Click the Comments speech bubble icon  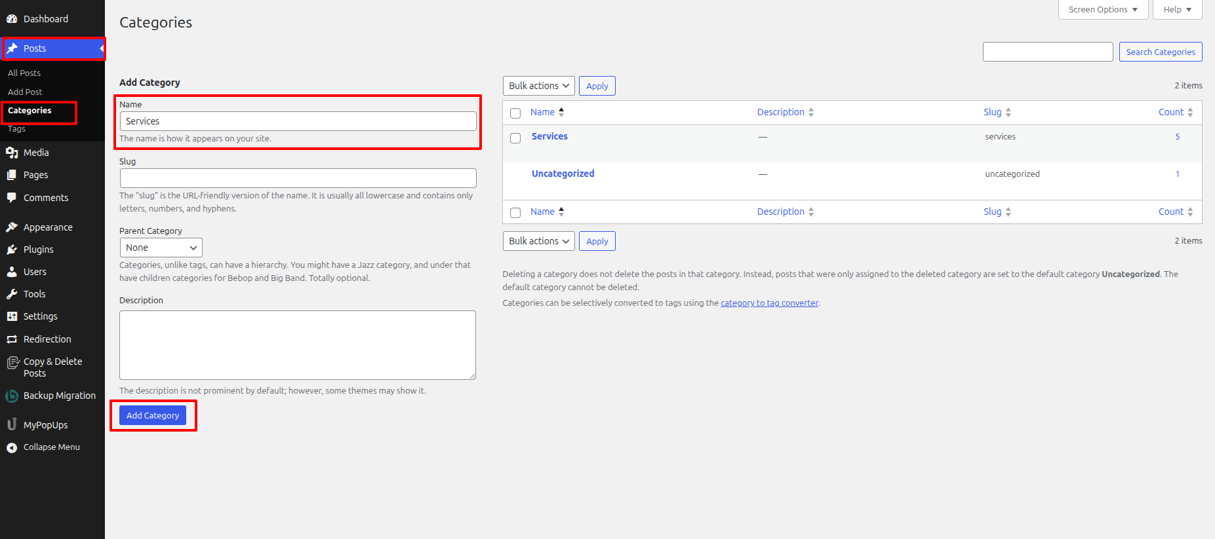coord(12,198)
